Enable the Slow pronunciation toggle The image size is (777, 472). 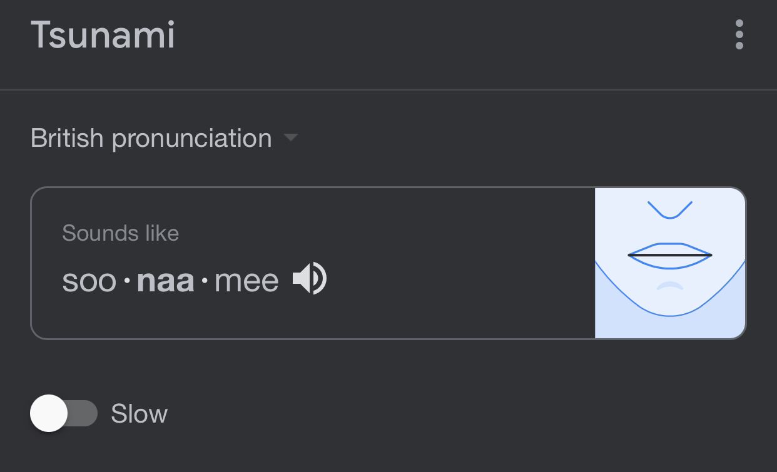(64, 413)
